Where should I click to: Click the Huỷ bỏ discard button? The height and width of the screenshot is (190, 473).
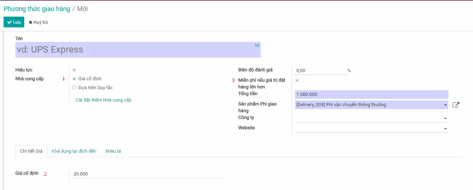39,22
